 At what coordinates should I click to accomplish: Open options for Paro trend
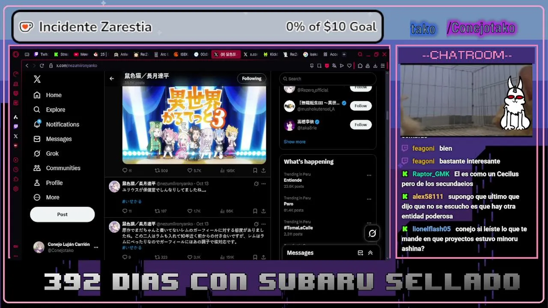tap(369, 199)
